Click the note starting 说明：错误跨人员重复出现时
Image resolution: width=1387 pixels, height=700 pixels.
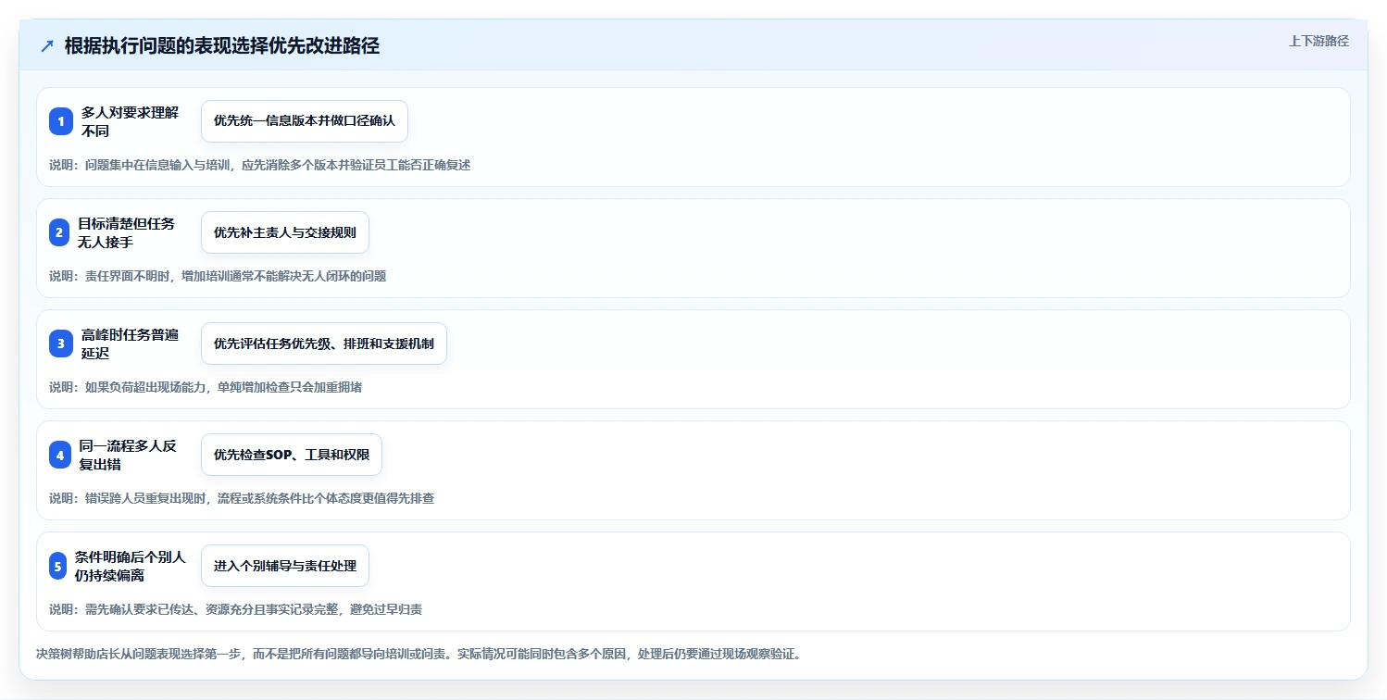pos(242,498)
